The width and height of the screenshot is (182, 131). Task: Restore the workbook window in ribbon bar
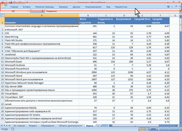coord(176,7)
